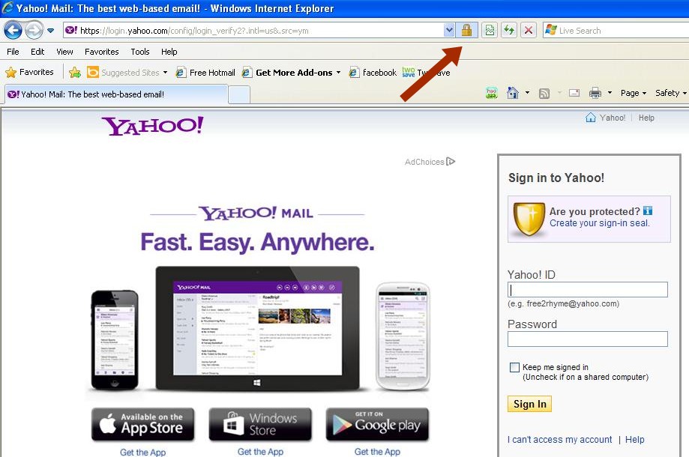Expand the Print options dropdown arrow
The width and height of the screenshot is (689, 457).
[x=610, y=93]
